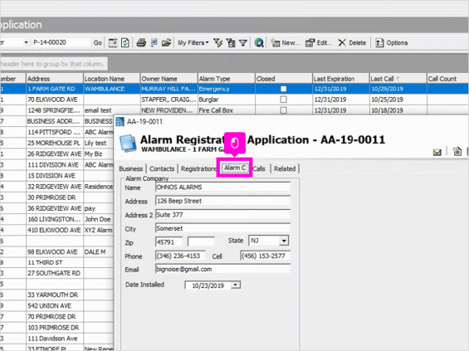
Task: Open the calendar grid icon
Action: click(x=113, y=43)
